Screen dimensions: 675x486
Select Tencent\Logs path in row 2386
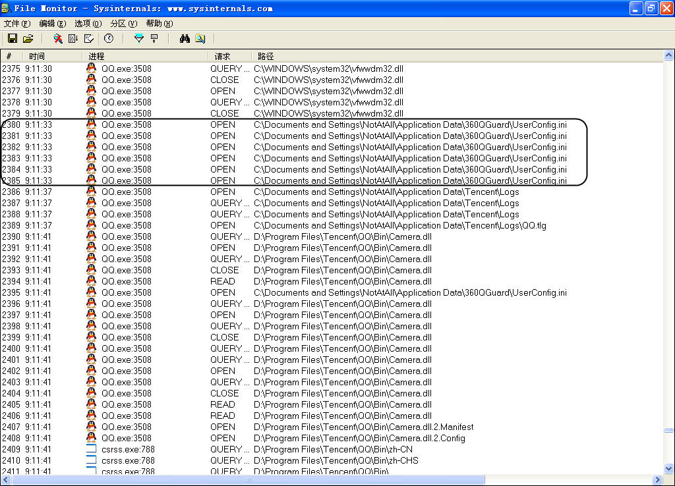point(386,192)
